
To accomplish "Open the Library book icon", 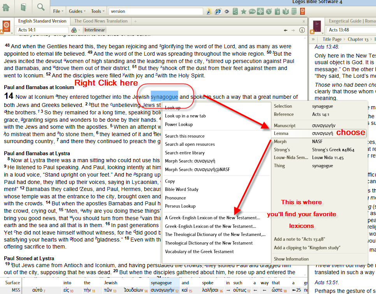I will [23, 7].
